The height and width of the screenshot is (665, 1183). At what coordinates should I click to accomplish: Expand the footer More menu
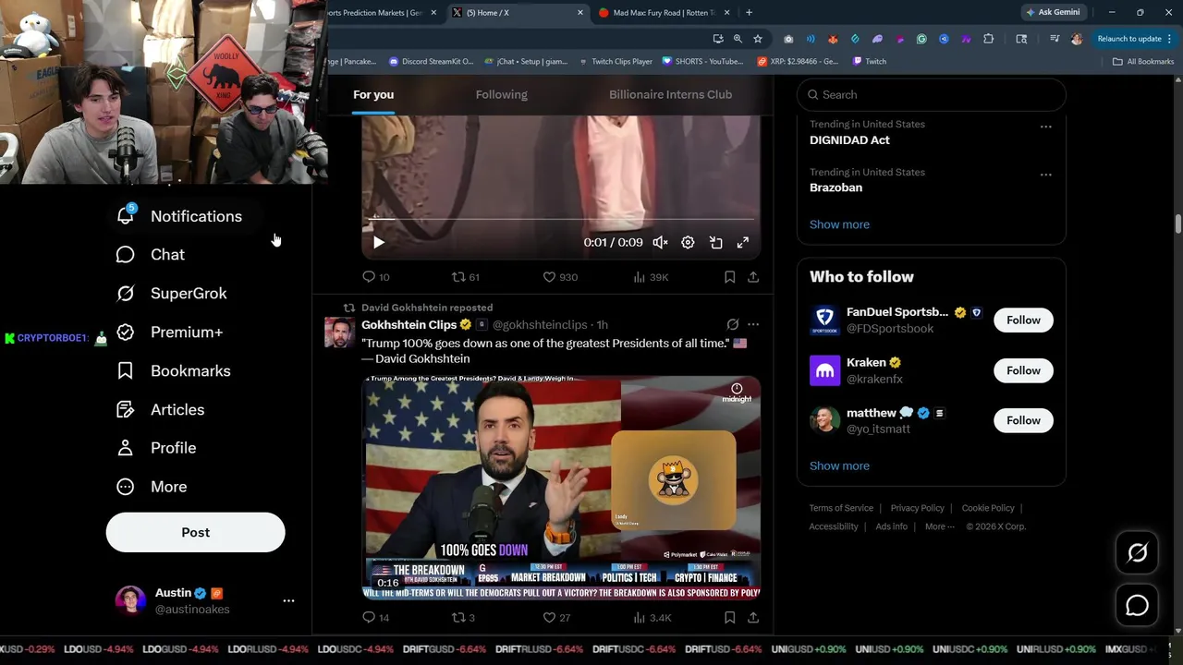point(939,527)
